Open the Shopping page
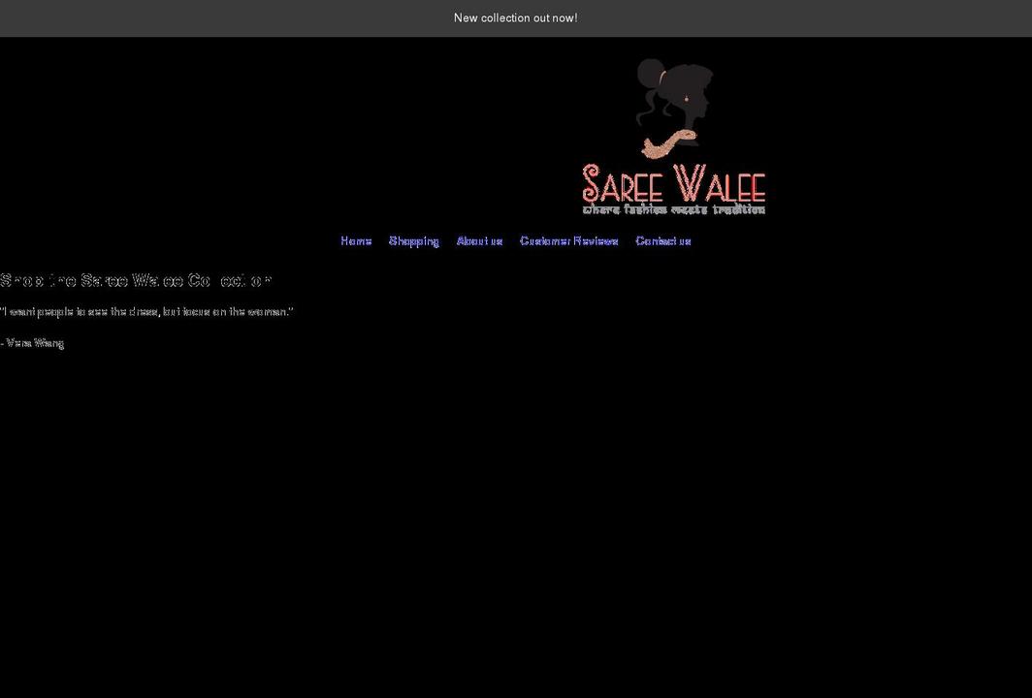This screenshot has height=698, width=1032. point(413,240)
